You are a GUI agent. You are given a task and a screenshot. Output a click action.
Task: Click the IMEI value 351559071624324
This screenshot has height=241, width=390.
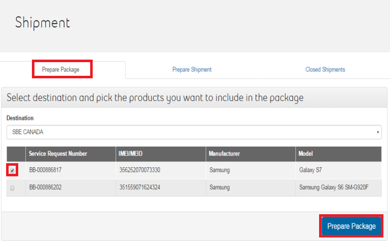click(140, 187)
